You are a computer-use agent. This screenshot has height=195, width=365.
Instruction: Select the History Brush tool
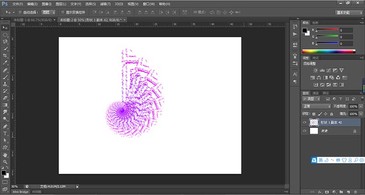click(x=5, y=91)
